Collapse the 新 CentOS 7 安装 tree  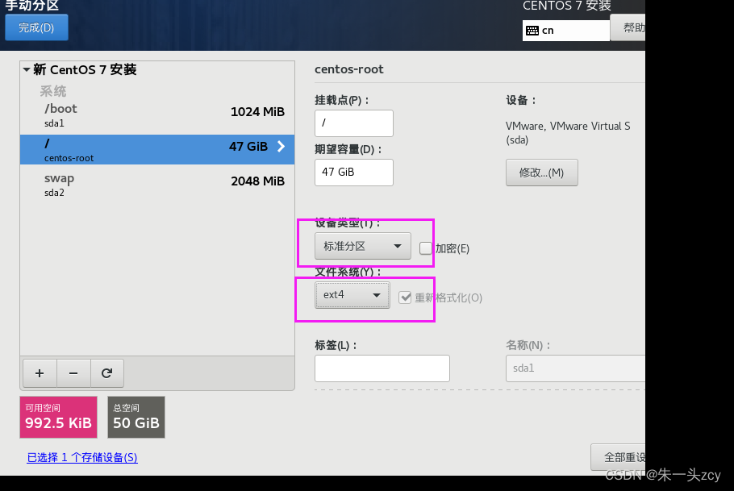(27, 70)
